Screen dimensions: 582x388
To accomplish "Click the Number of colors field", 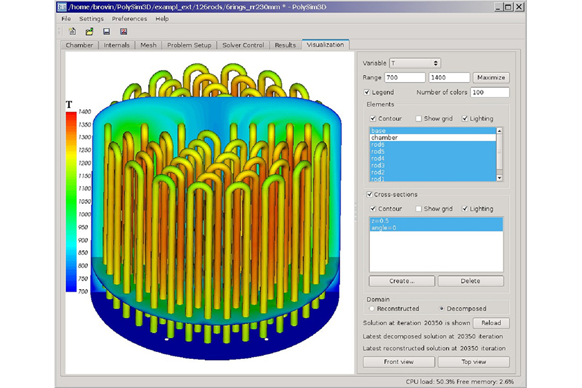I will coord(490,92).
